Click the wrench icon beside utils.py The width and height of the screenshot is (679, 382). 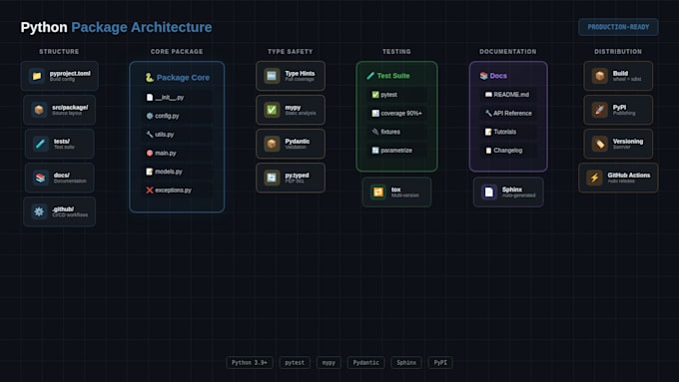(150, 134)
